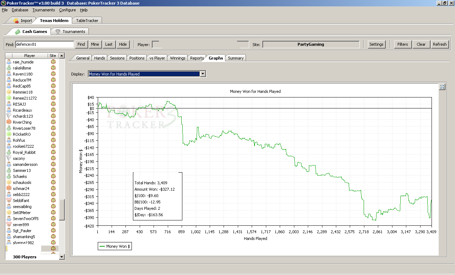
Task: Click the funnel icon beside sacony
Action: [x=9, y=158]
